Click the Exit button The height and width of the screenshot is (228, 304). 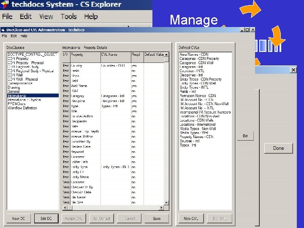245,136
